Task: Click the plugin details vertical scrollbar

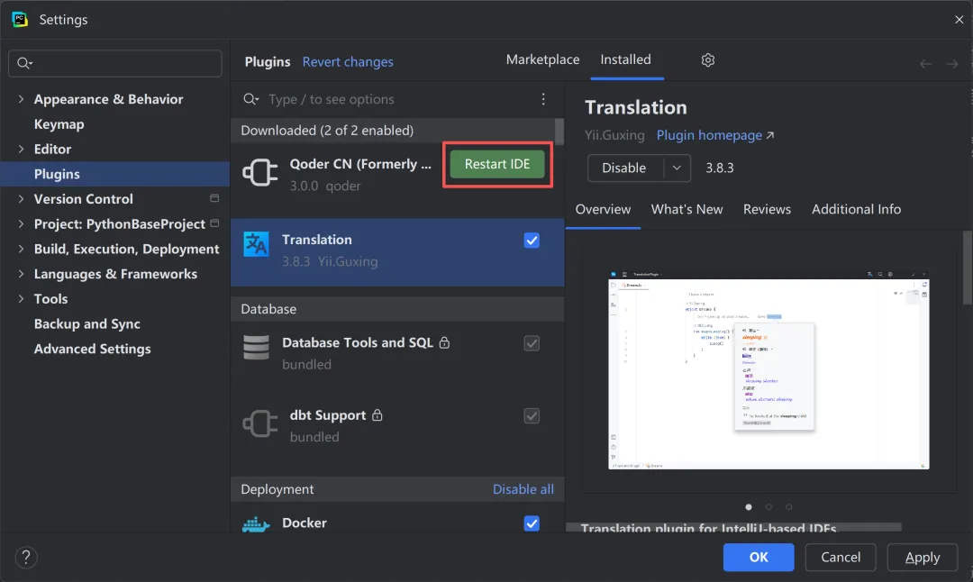Action: [968, 268]
